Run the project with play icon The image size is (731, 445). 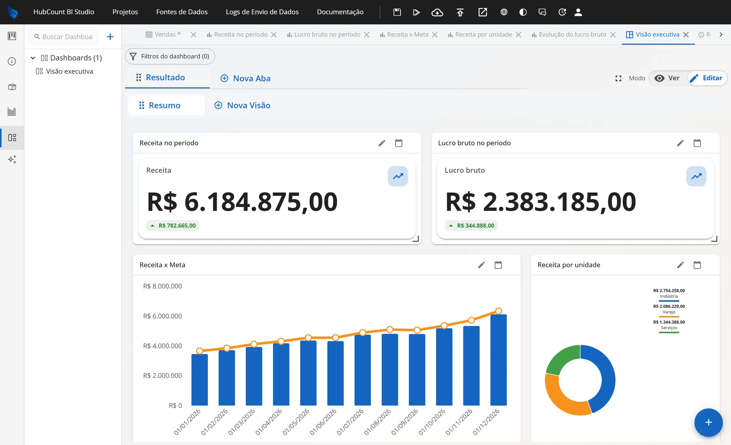(416, 12)
